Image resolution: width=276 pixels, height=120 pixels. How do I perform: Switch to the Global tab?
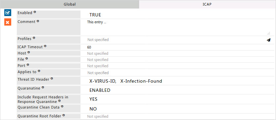70,4
